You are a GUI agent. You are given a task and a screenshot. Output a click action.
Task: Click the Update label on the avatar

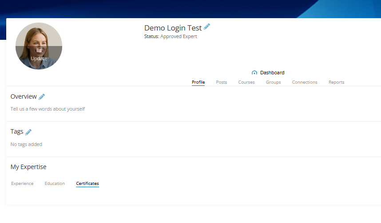39,58
